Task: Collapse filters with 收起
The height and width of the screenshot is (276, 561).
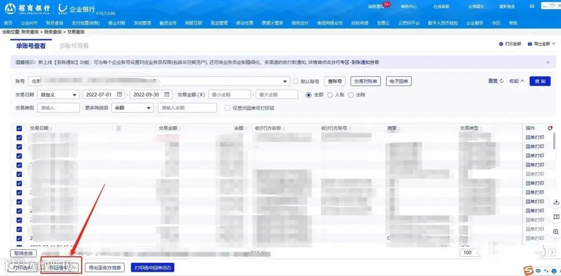Action: coord(517,81)
